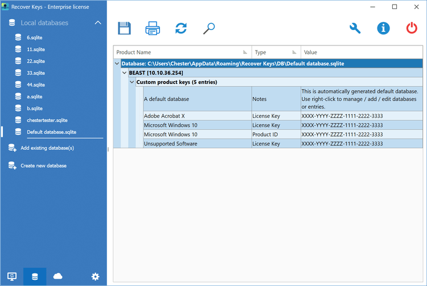
Task: Click the Save floppy disk icon
Action: pos(125,28)
